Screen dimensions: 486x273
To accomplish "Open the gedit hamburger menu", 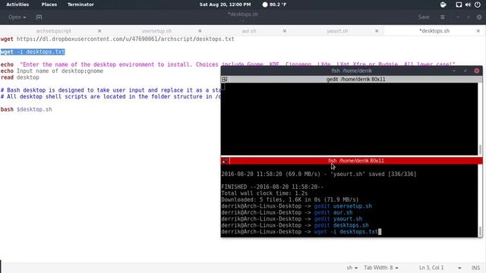I will (x=443, y=17).
